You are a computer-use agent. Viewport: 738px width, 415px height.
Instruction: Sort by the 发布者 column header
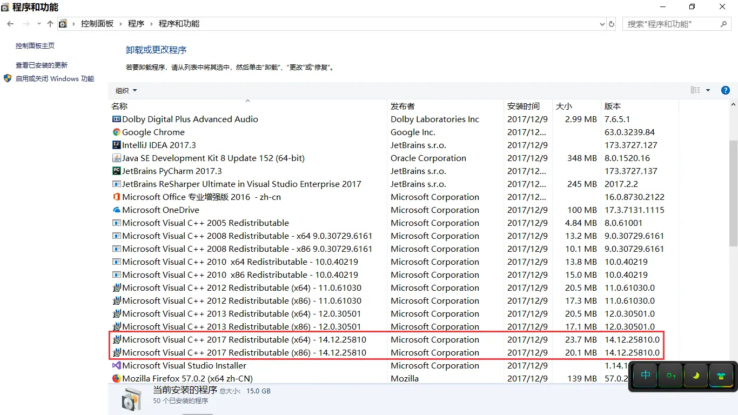click(445, 106)
